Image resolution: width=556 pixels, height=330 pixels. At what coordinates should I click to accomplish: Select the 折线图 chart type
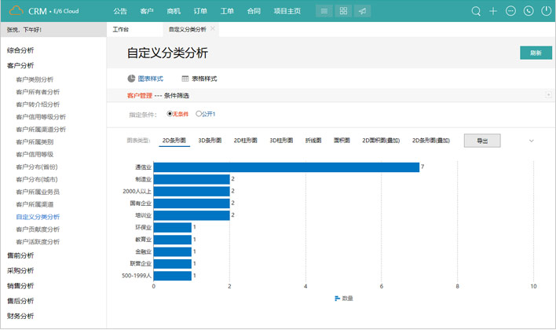tap(313, 141)
